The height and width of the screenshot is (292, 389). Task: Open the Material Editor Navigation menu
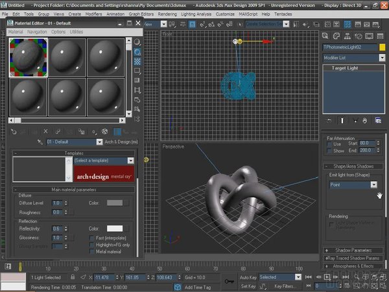37,32
